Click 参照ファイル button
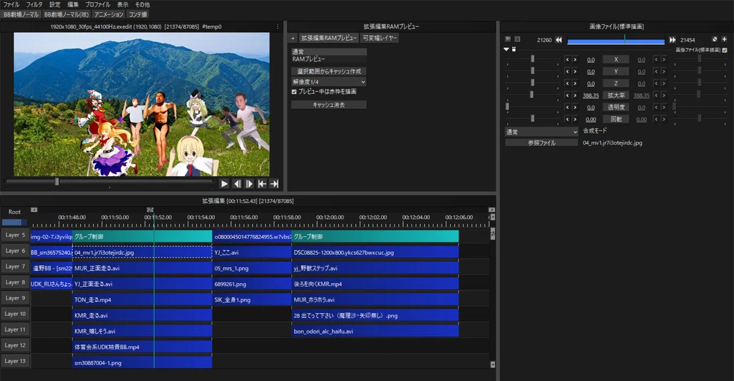The image size is (734, 381). click(x=541, y=142)
